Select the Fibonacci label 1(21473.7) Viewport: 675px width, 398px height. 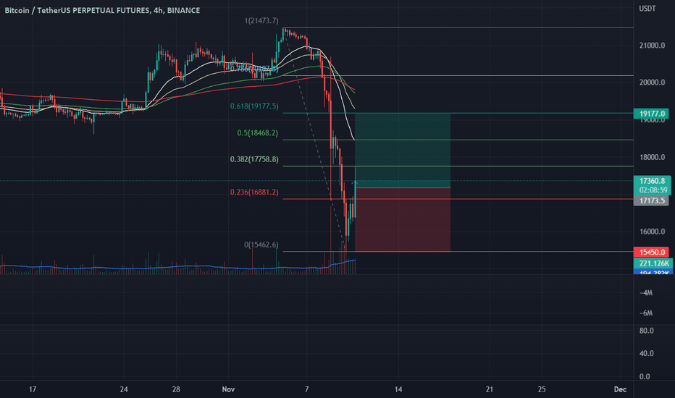point(261,21)
